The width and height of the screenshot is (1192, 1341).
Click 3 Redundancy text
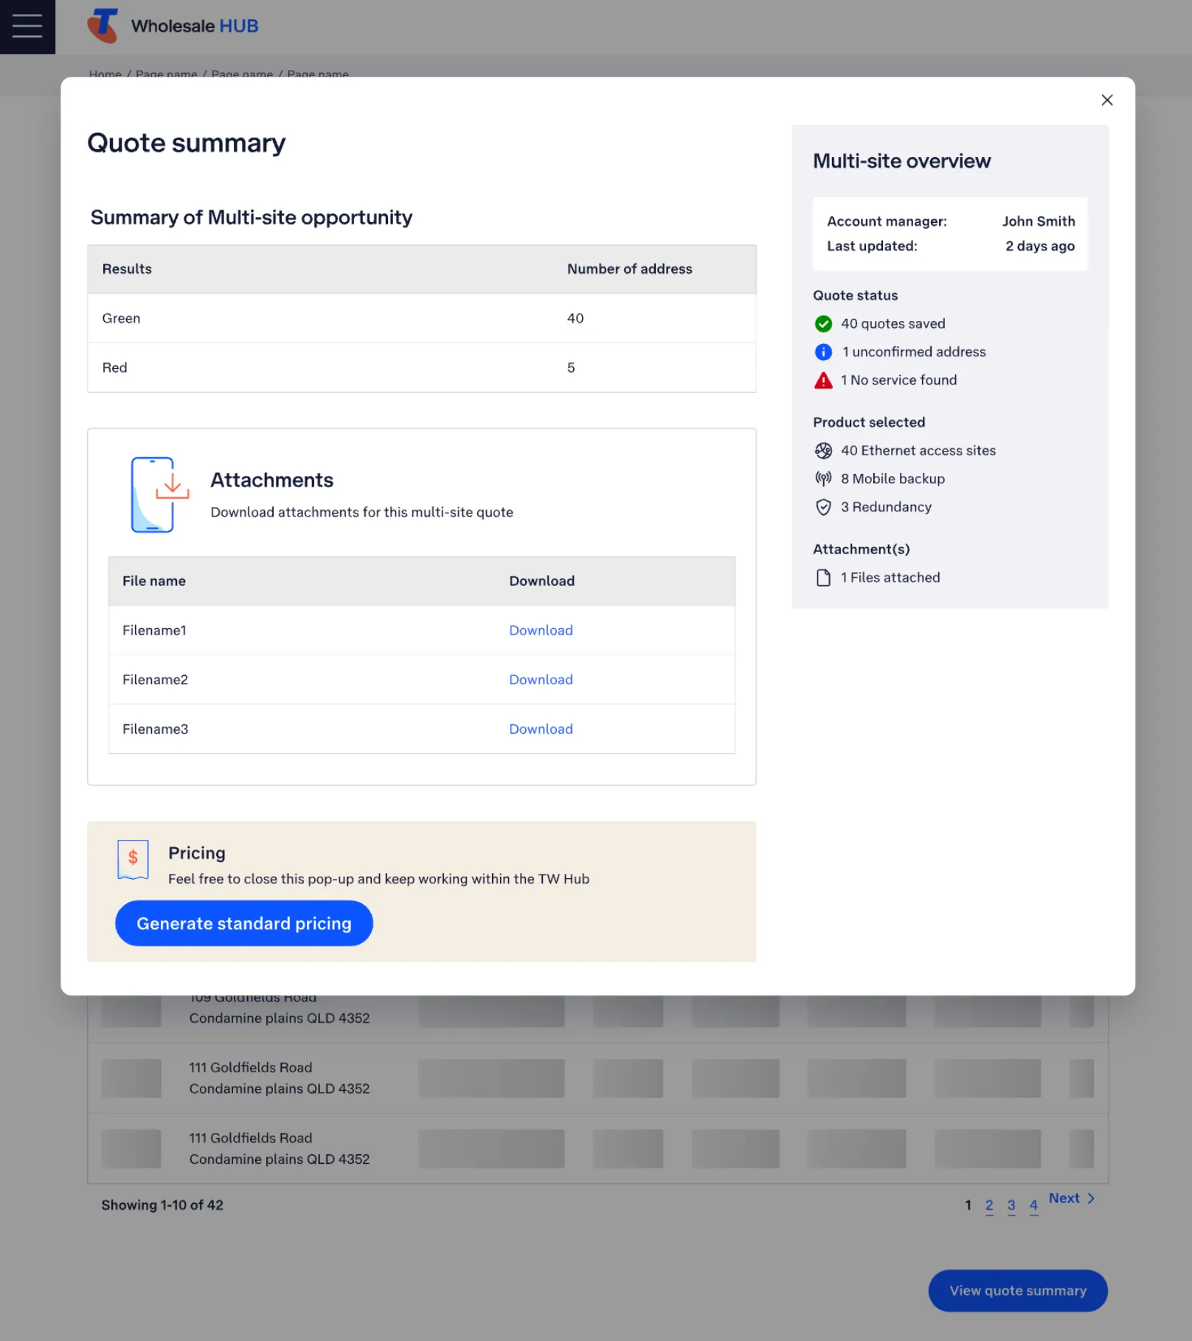click(x=886, y=507)
